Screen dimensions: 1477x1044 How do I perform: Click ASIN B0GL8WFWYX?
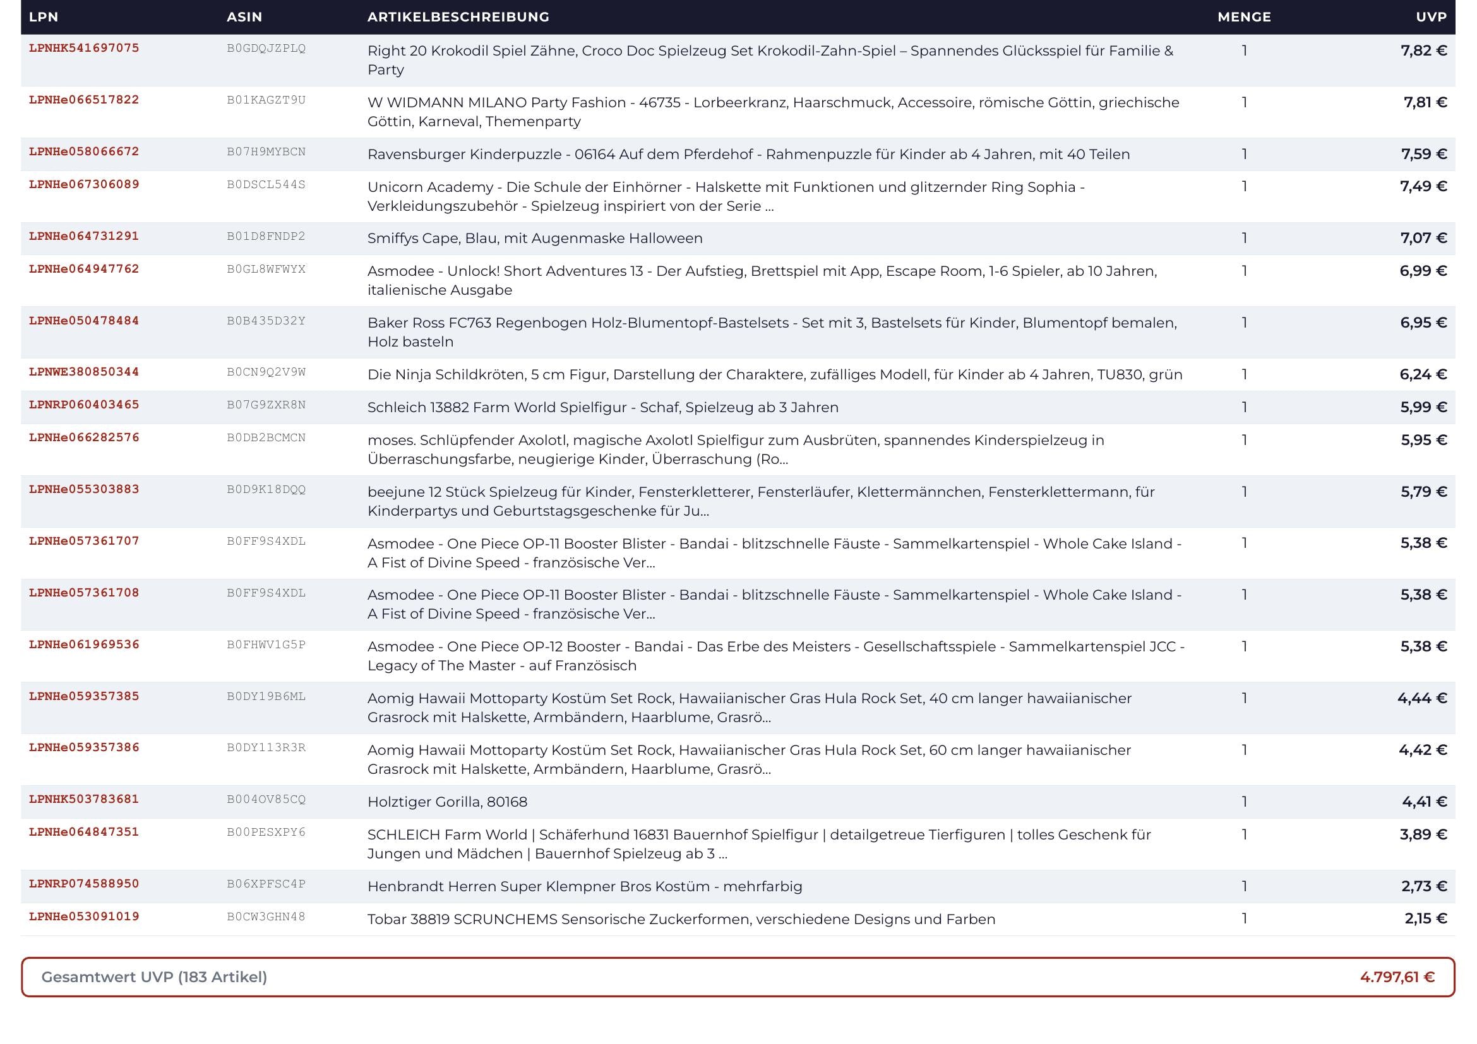(266, 269)
